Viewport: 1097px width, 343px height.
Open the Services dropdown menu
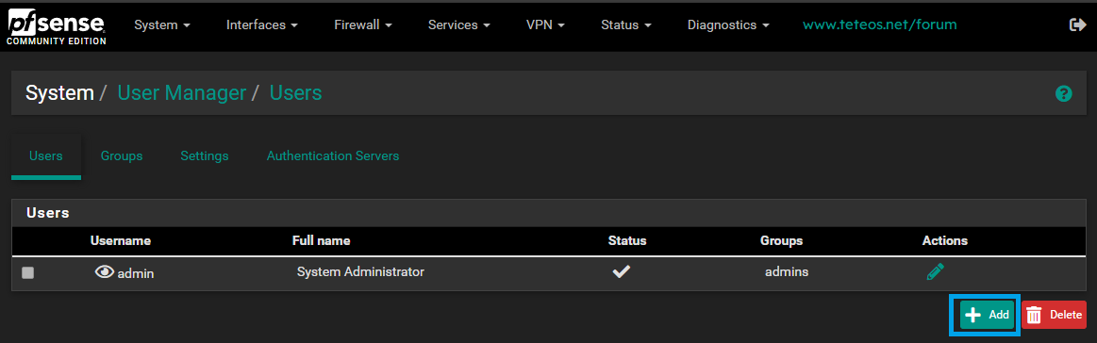pos(459,25)
